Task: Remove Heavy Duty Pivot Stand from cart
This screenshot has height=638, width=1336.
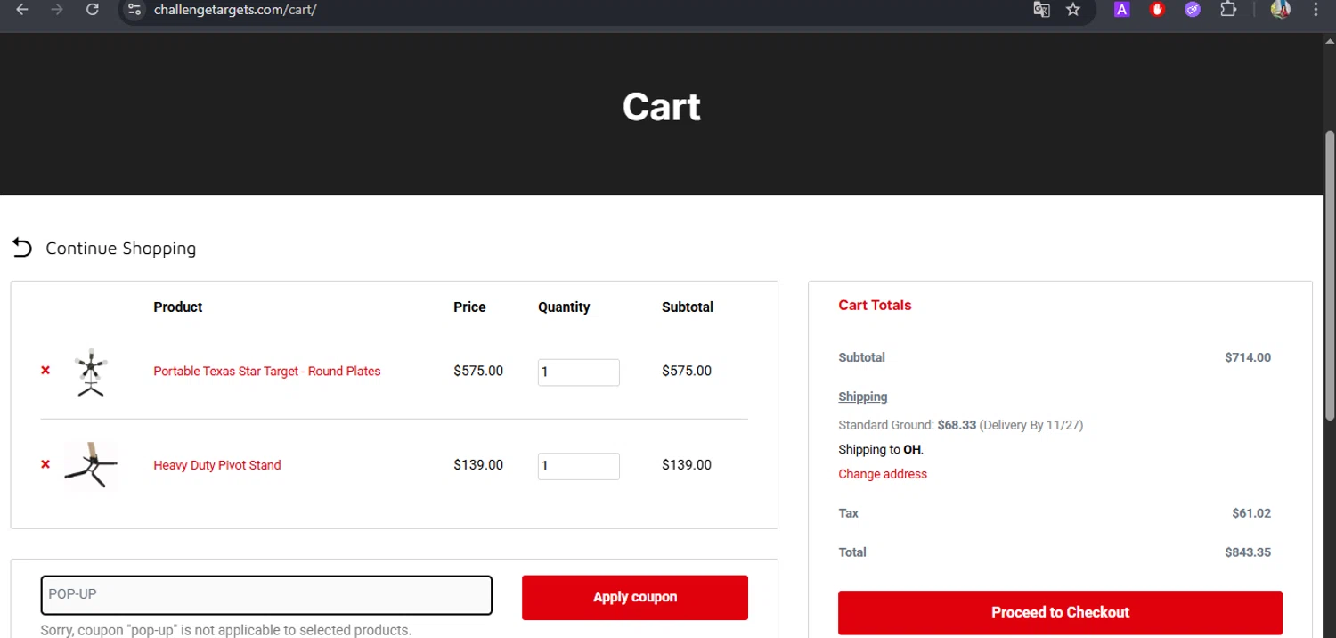Action: [x=45, y=464]
